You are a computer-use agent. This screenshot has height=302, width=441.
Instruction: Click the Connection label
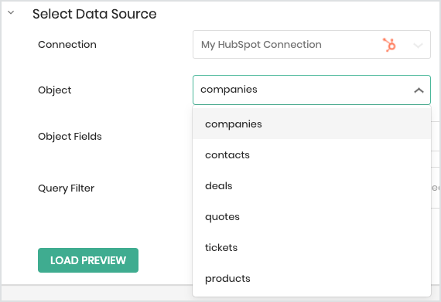[67, 44]
